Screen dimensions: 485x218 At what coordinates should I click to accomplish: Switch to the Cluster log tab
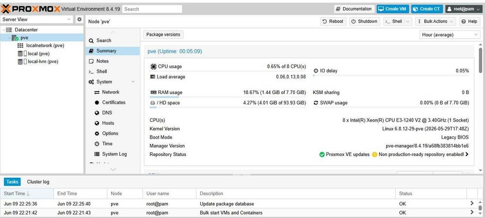click(38, 182)
